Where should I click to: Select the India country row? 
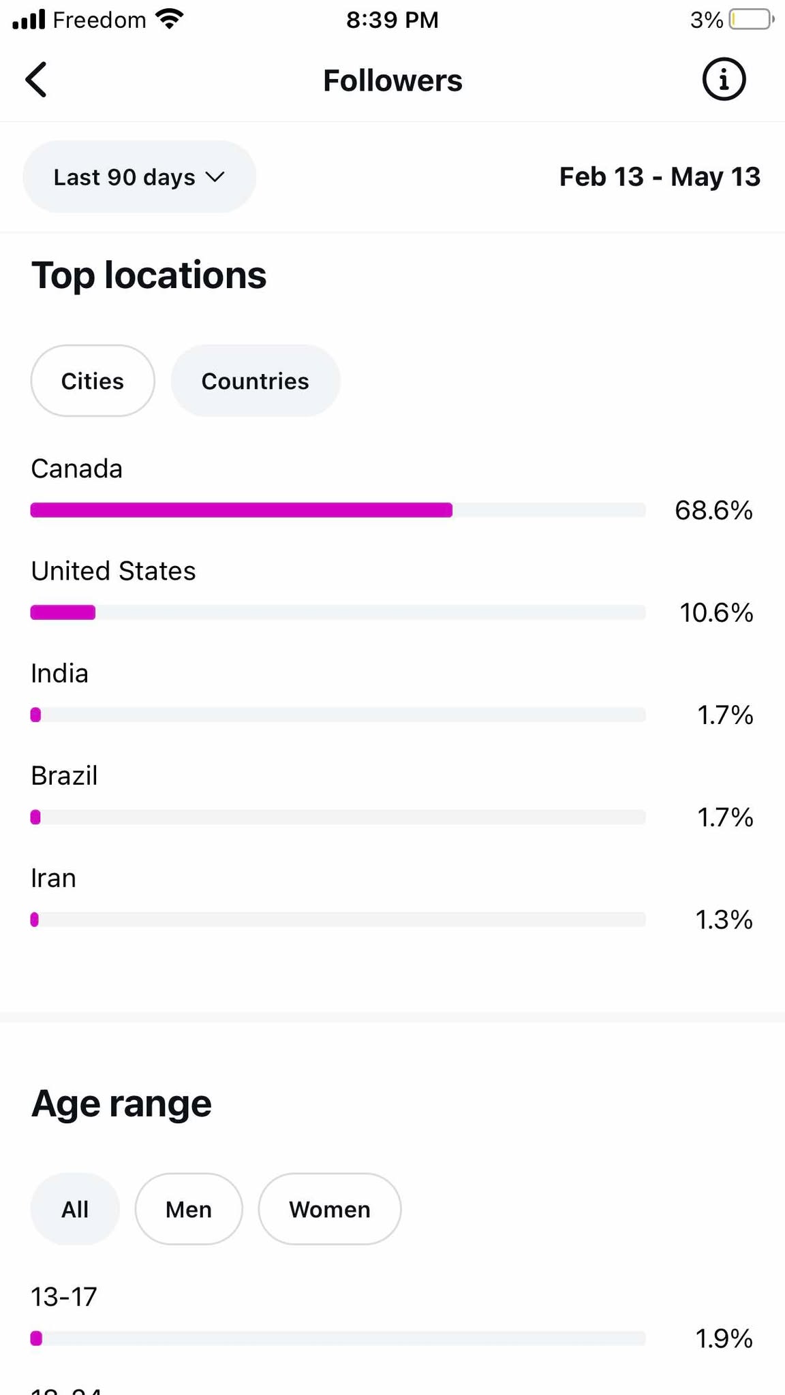pyautogui.click(x=392, y=695)
